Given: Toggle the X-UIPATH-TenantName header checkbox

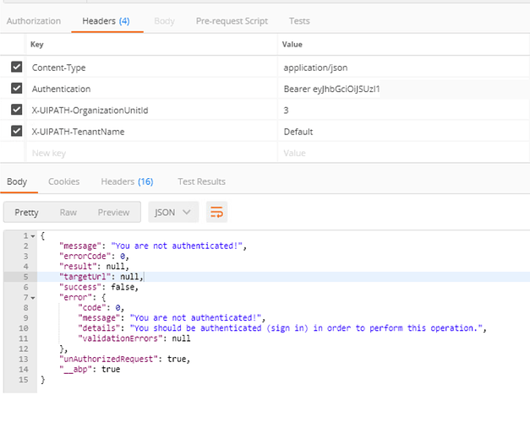Looking at the screenshot, I should click(x=17, y=131).
